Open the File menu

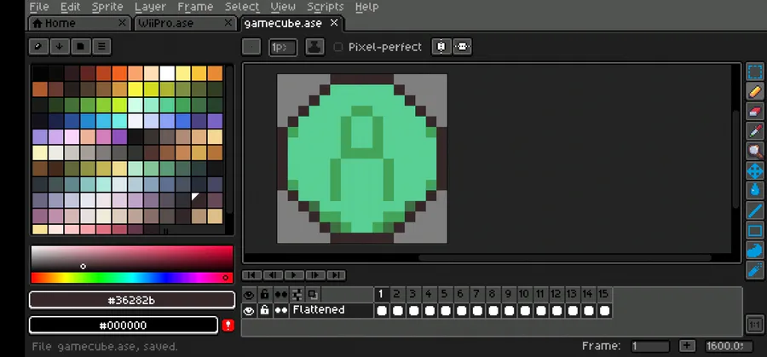click(x=39, y=7)
